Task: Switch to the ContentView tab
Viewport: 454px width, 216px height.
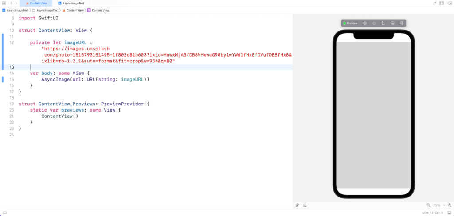Action: click(36, 3)
